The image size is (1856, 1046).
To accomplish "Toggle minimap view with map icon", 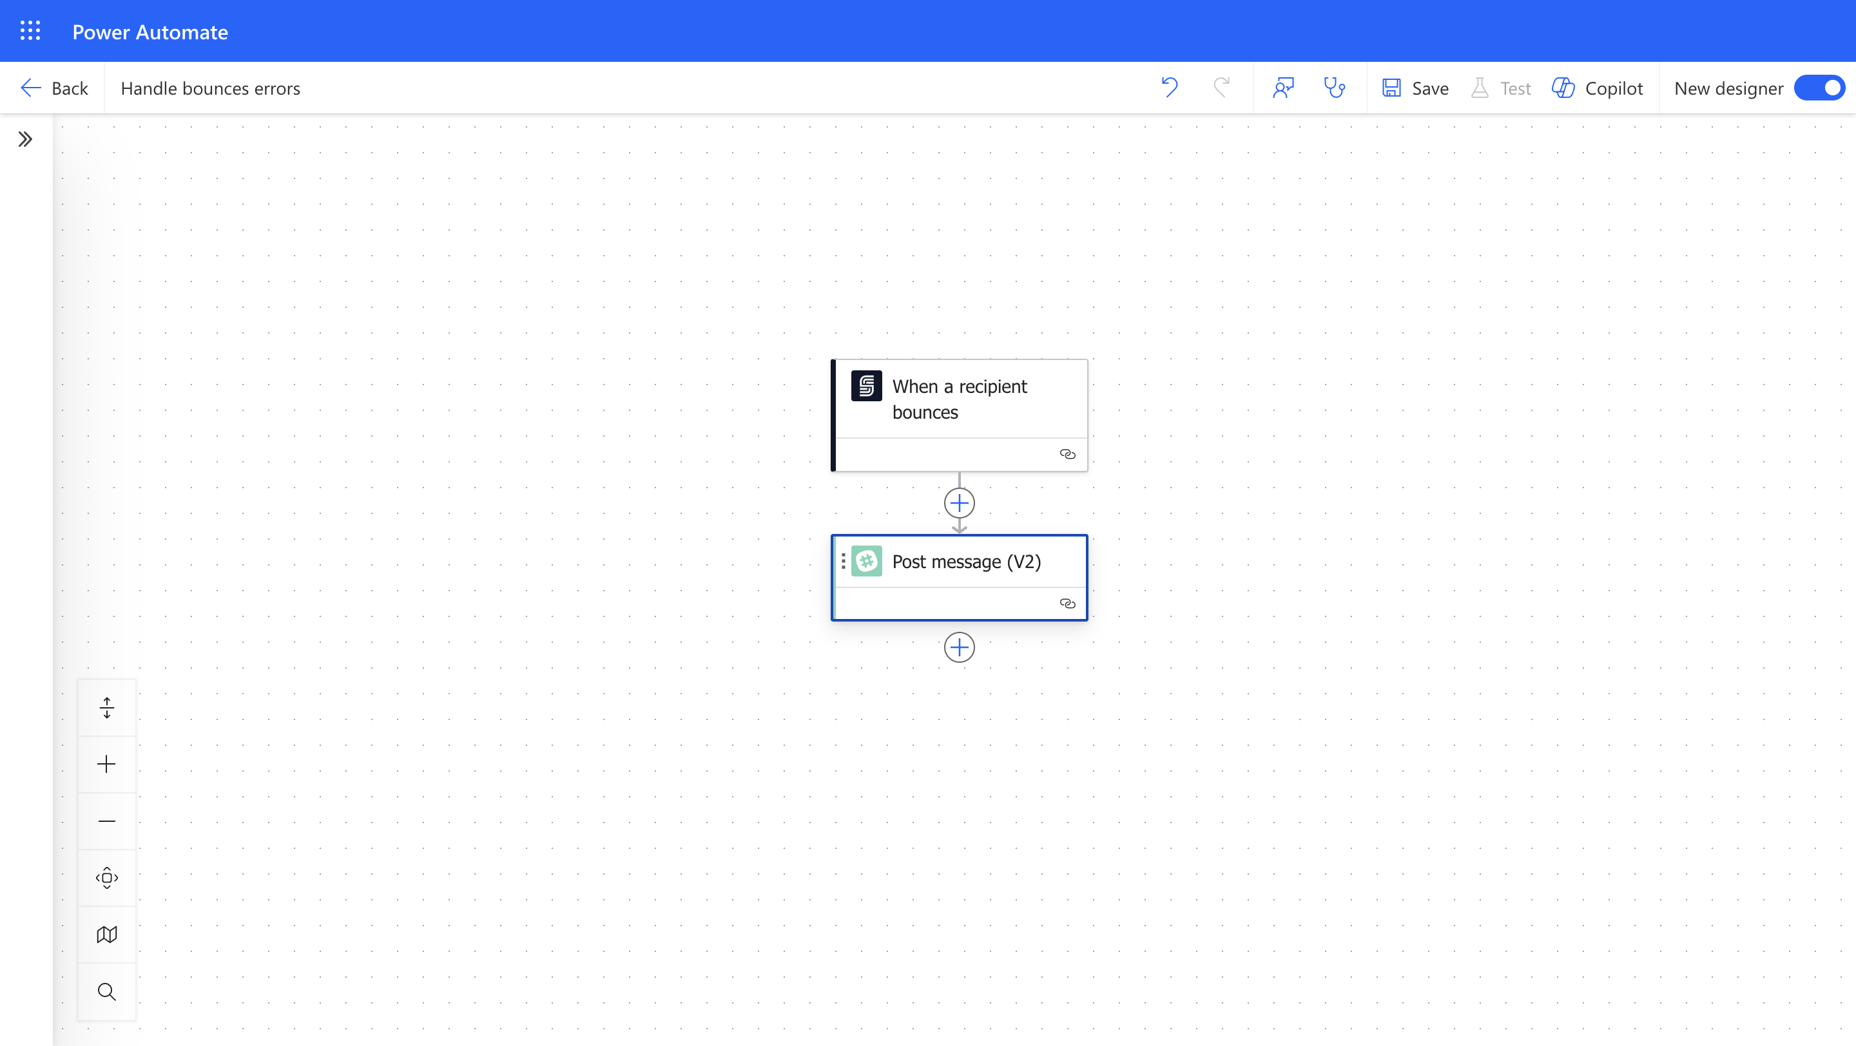I will click(106, 935).
